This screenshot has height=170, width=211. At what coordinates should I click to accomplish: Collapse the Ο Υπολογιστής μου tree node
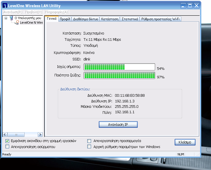point(6,18)
